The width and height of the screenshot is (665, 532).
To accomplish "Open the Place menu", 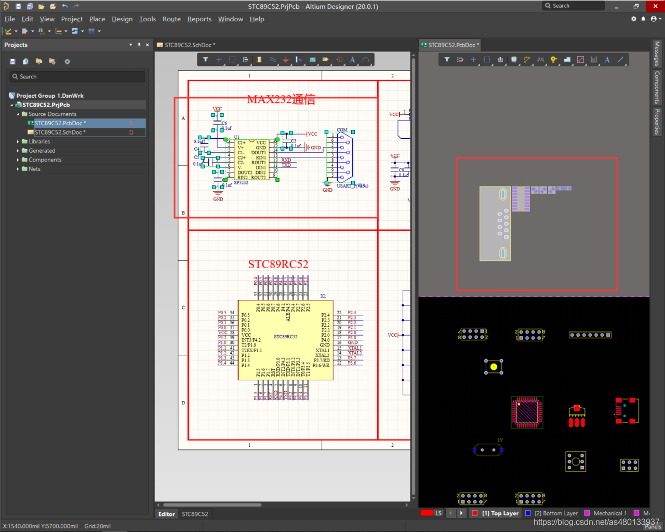I will coord(97,19).
